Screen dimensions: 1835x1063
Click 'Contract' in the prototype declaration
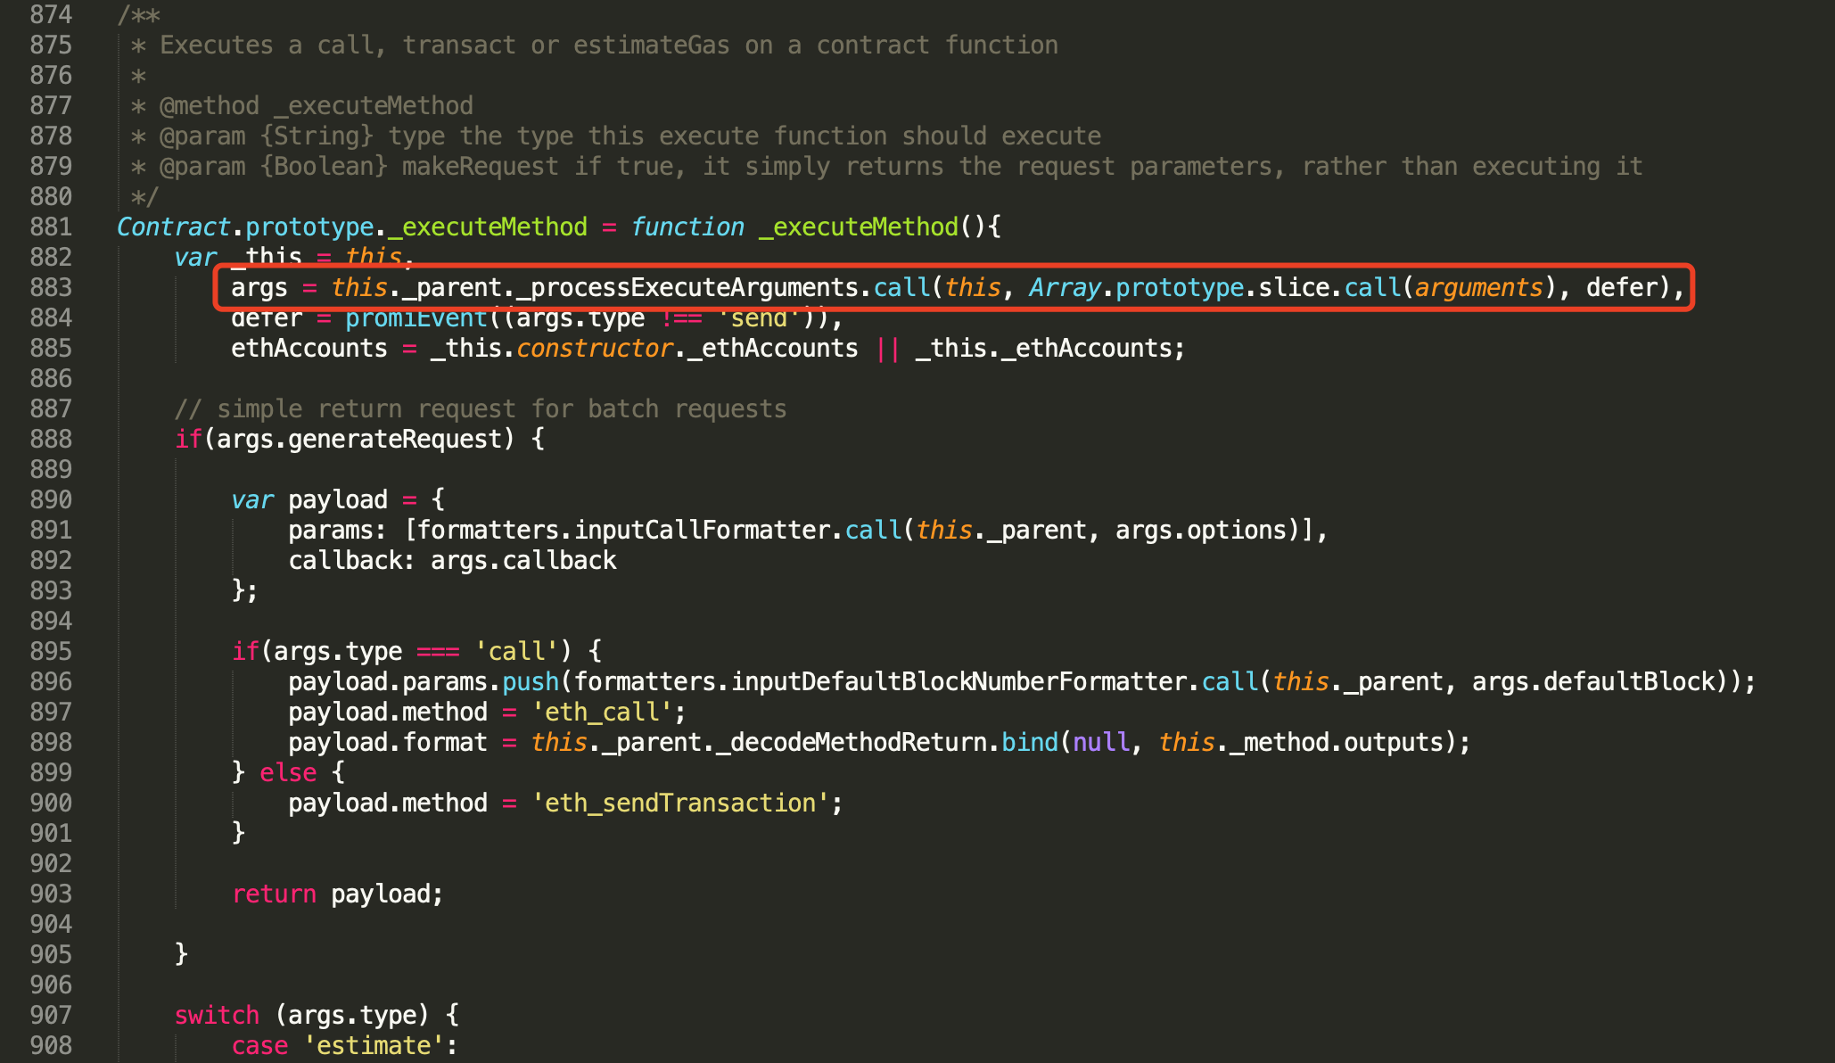click(x=173, y=227)
